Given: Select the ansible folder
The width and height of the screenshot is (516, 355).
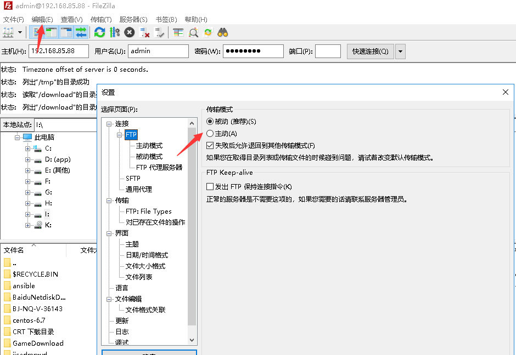Looking at the screenshot, I should click(24, 286).
